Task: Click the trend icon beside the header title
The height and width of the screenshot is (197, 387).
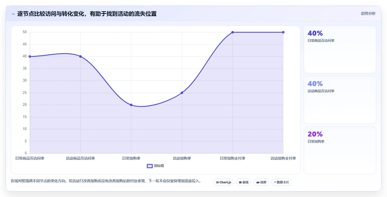Action: click(13, 14)
